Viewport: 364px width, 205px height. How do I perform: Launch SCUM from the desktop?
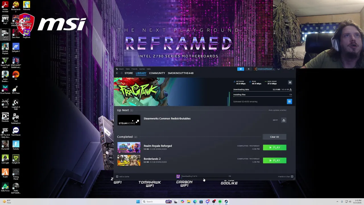pyautogui.click(x=5, y=103)
